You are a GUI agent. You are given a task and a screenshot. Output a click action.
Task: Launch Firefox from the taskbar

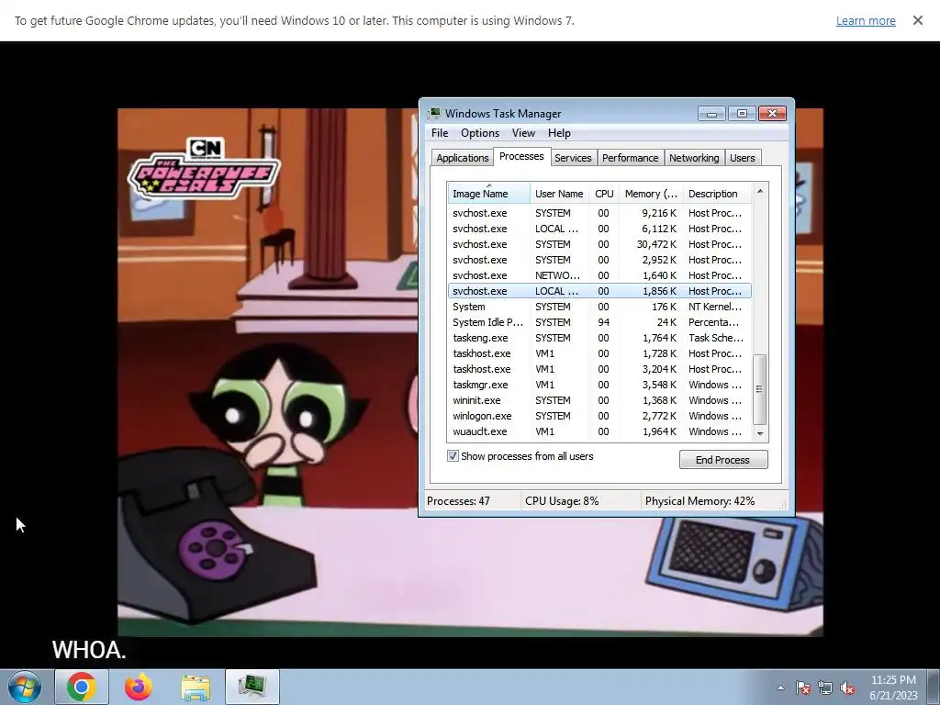(139, 687)
